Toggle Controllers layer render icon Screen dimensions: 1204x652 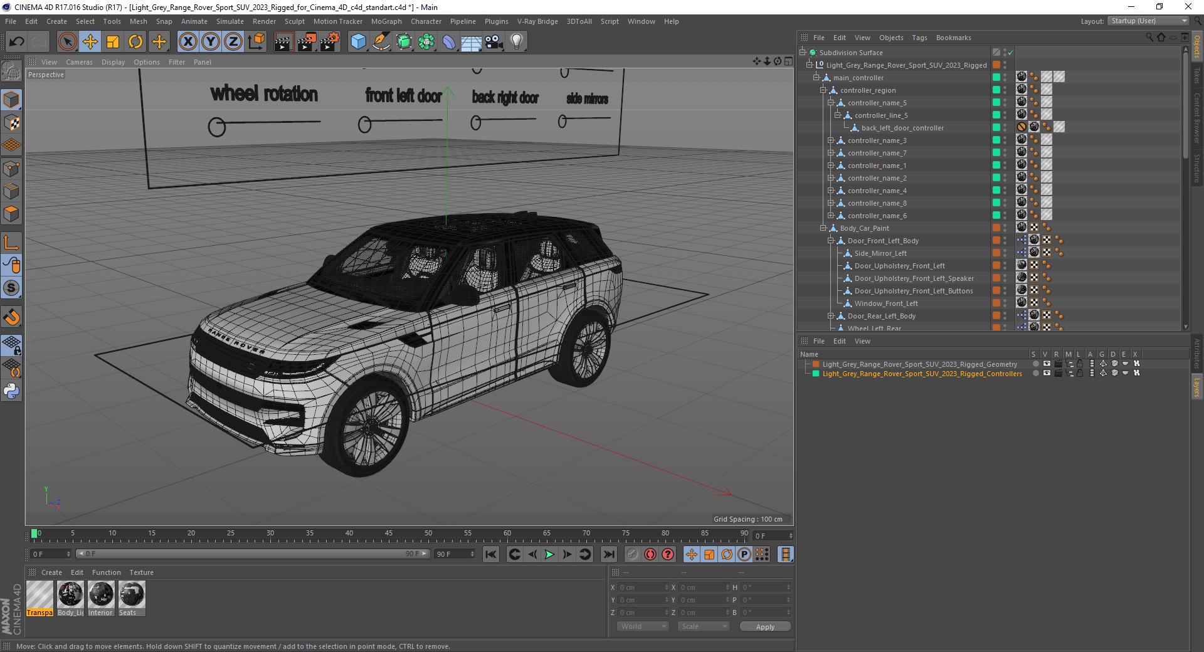(1059, 373)
